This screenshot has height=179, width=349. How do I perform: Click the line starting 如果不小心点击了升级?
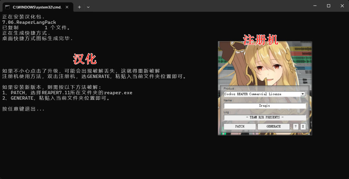pyautogui.click(x=81, y=71)
